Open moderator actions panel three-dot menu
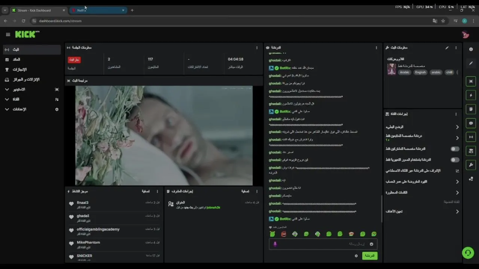 pos(257,191)
